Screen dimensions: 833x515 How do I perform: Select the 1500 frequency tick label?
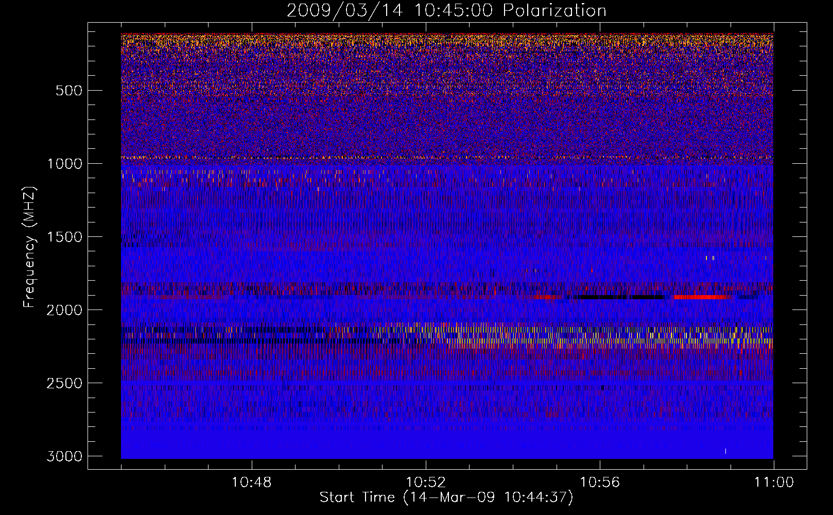point(64,237)
